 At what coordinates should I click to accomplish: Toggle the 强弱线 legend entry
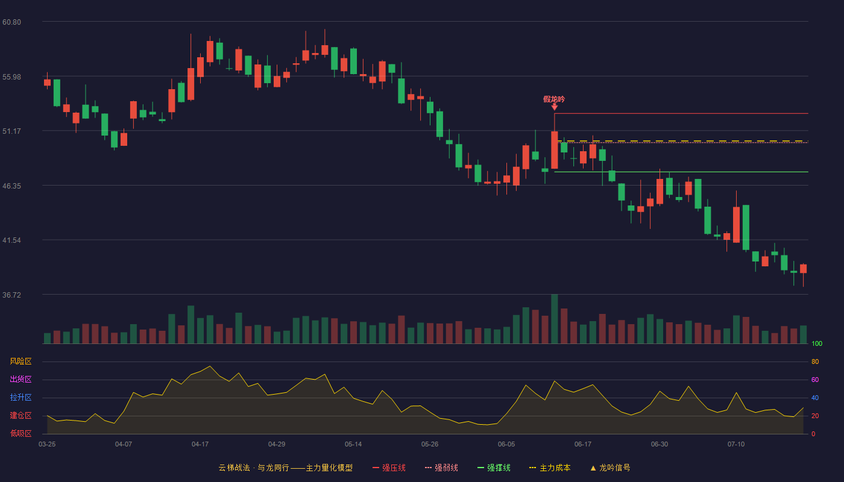(441, 468)
